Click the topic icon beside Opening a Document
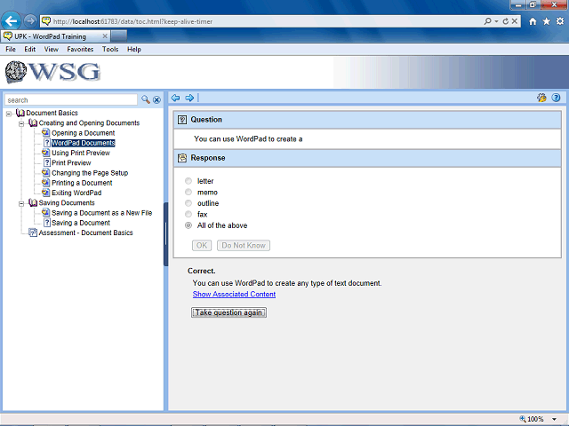The width and height of the screenshot is (569, 426). click(45, 133)
